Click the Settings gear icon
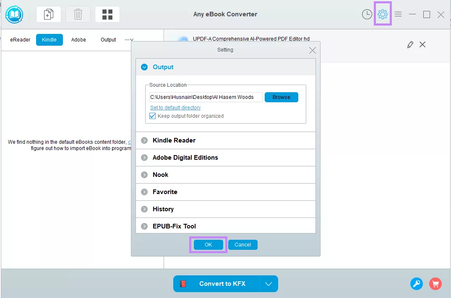Viewport: 451px width, 298px height. [382, 14]
